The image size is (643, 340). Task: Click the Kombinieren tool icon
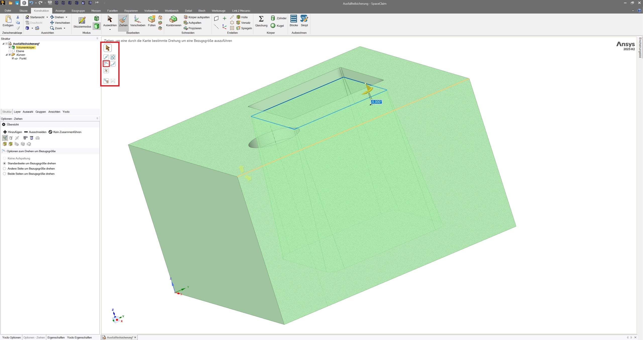[x=173, y=20]
